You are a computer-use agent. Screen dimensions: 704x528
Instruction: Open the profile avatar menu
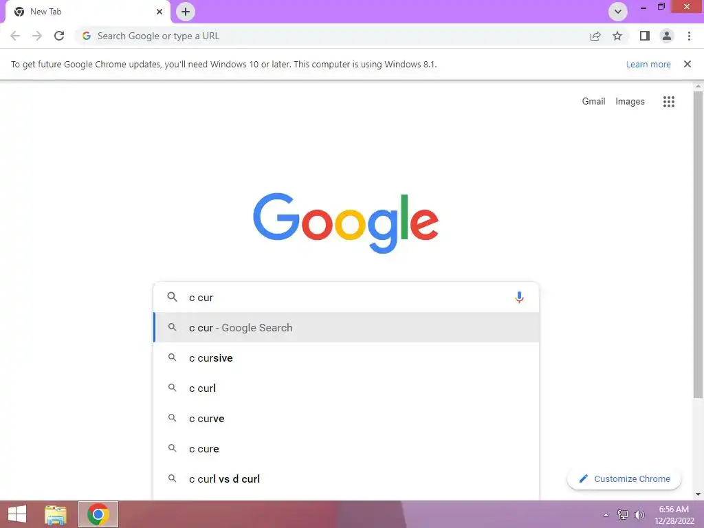[x=667, y=36]
